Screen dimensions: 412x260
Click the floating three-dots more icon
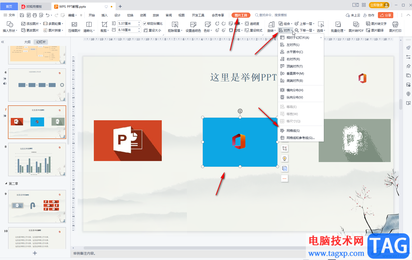tap(285, 178)
